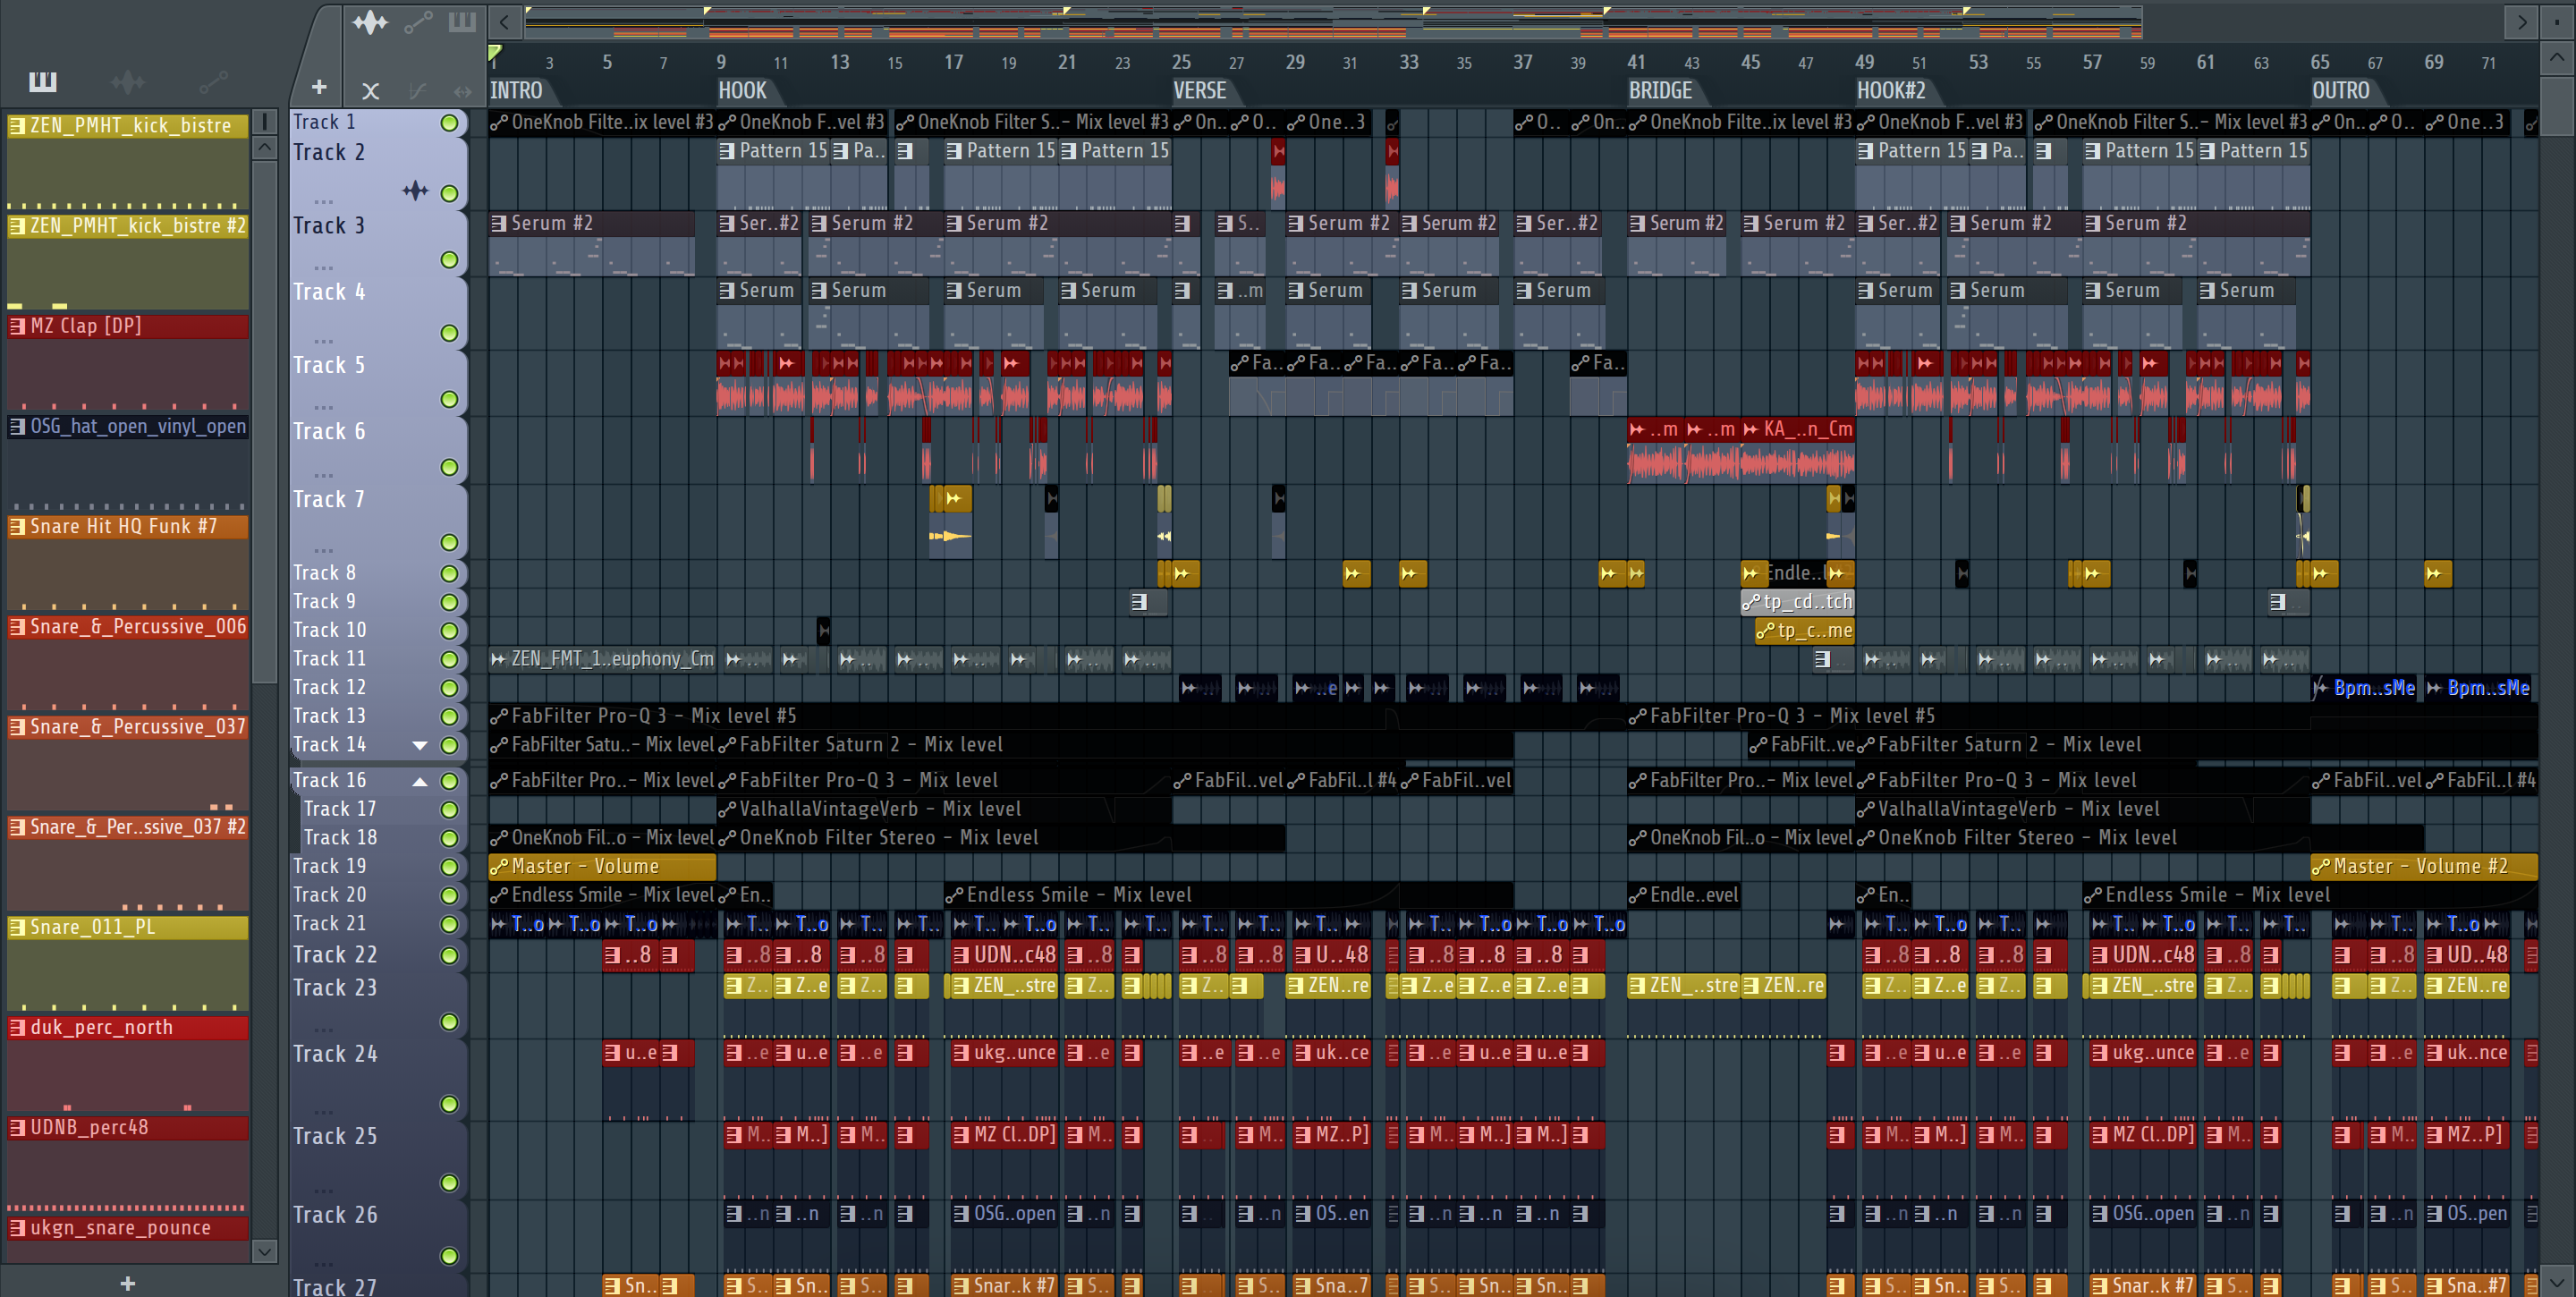Select the Master - Volume automation clip
Screen dimensions: 2576x1297
[x=601, y=866]
